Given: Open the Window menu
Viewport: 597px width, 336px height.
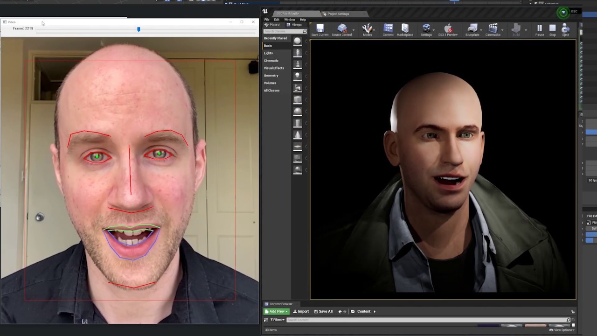Looking at the screenshot, I should coord(290,20).
